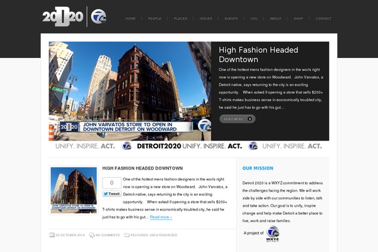Open the HOME menu item
This screenshot has height=252, width=378.
tap(130, 18)
